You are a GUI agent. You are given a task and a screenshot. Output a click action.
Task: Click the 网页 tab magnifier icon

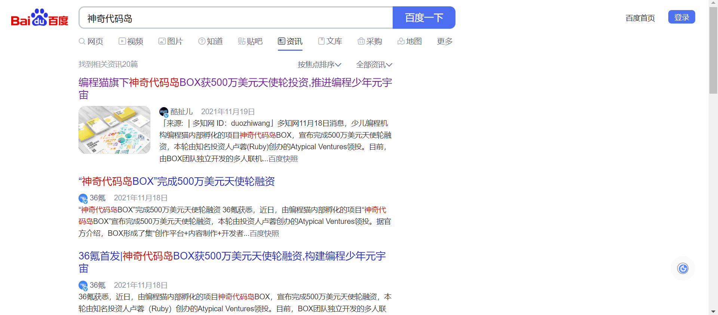pos(82,41)
